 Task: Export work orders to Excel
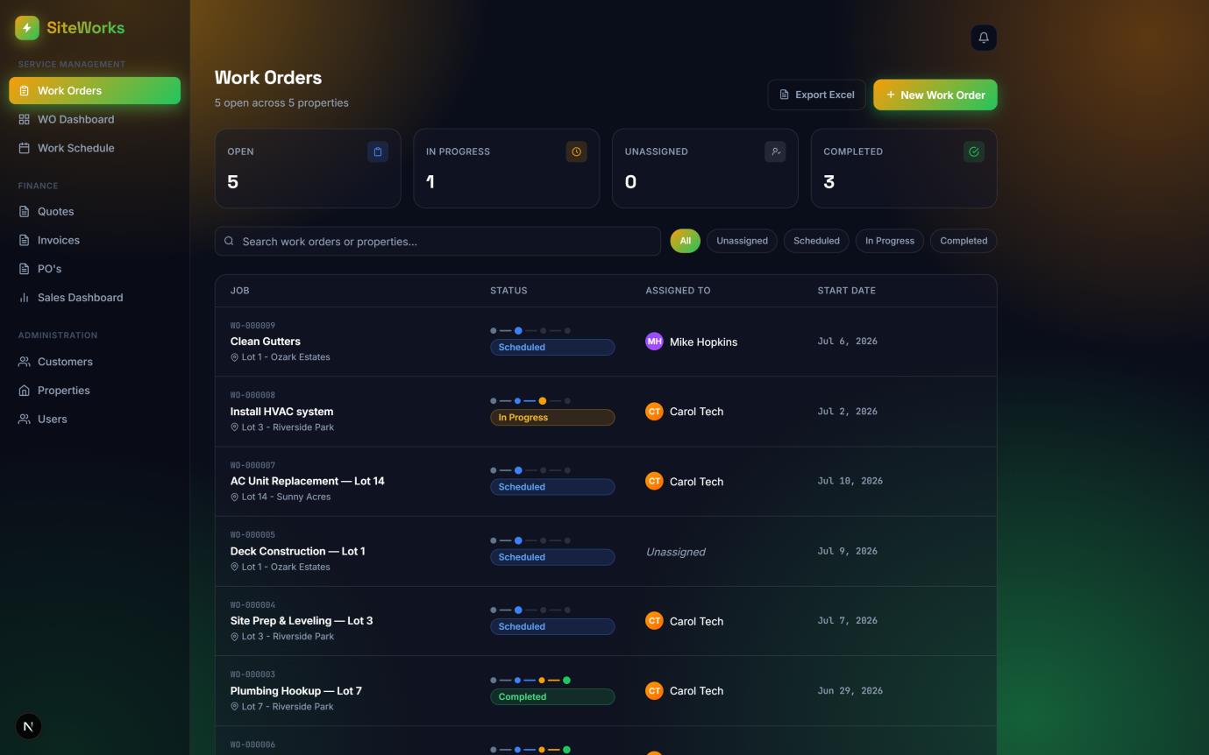pos(816,95)
